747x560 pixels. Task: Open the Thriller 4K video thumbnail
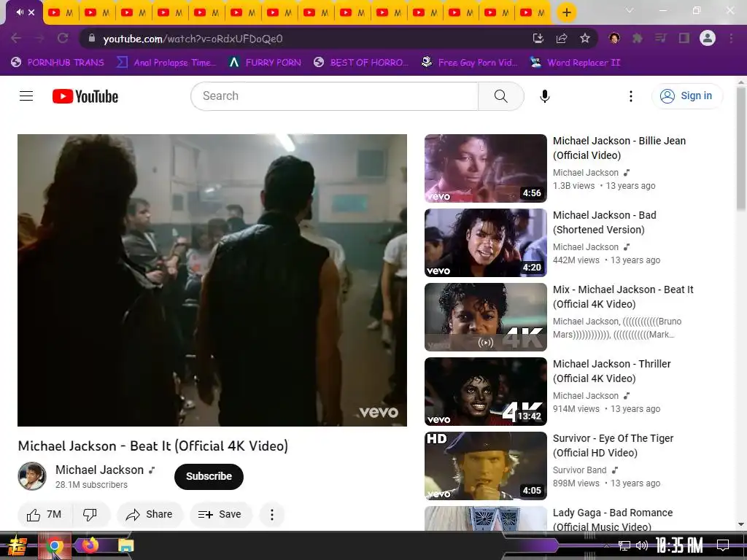pyautogui.click(x=485, y=392)
